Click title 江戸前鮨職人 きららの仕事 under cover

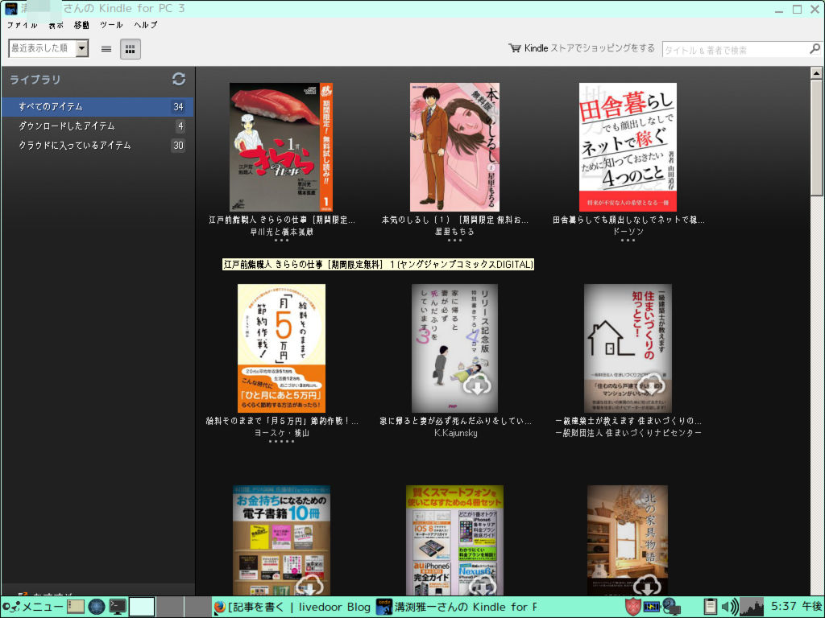[x=281, y=220]
